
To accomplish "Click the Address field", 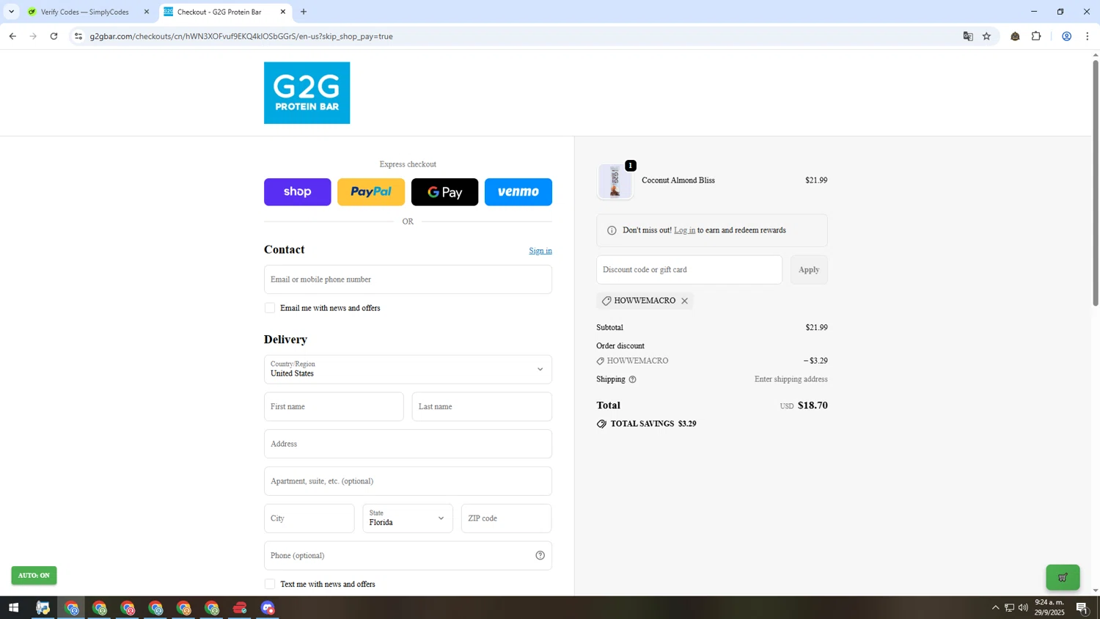I will (408, 444).
